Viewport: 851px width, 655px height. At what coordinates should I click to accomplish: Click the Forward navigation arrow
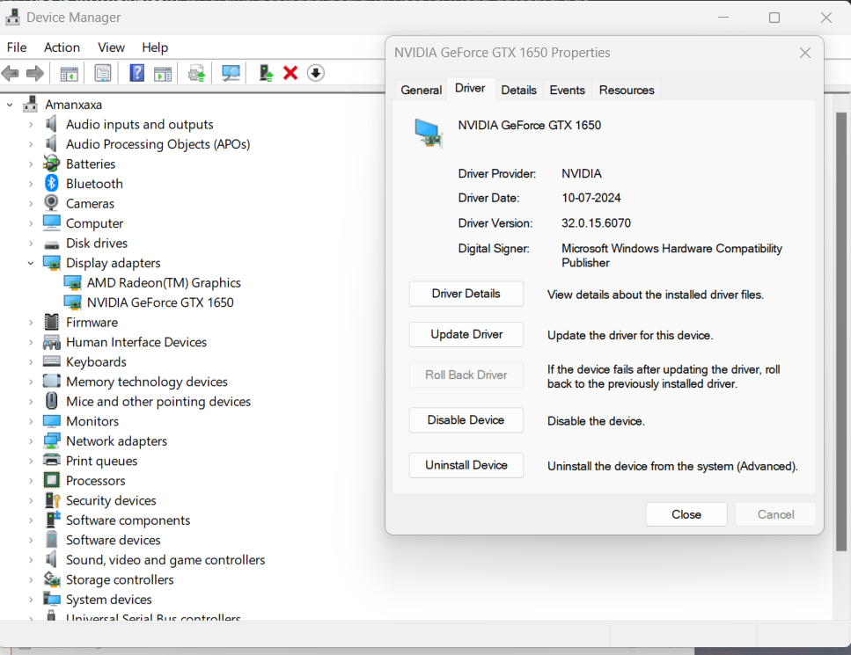click(x=36, y=72)
